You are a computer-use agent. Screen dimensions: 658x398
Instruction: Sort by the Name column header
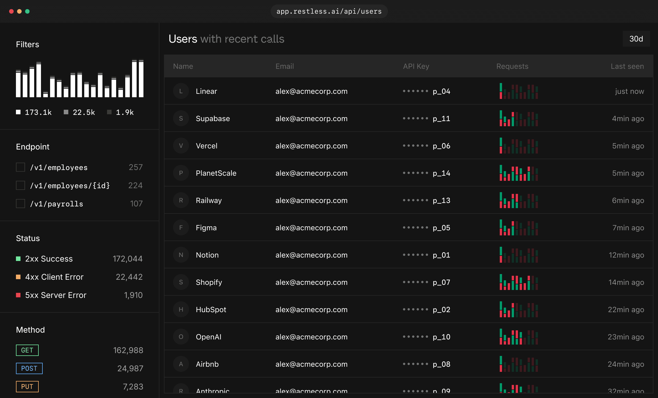[183, 66]
